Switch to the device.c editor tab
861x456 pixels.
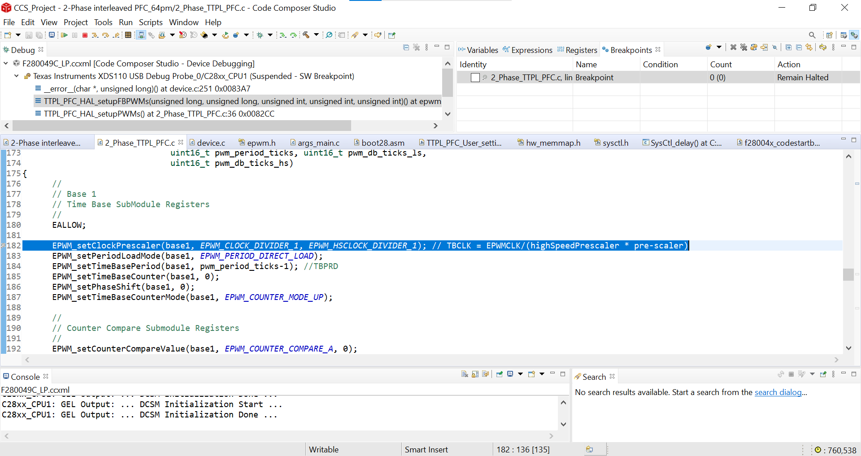pyautogui.click(x=211, y=143)
